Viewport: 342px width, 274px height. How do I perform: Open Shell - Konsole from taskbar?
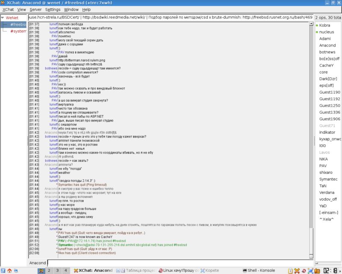pos(259,271)
